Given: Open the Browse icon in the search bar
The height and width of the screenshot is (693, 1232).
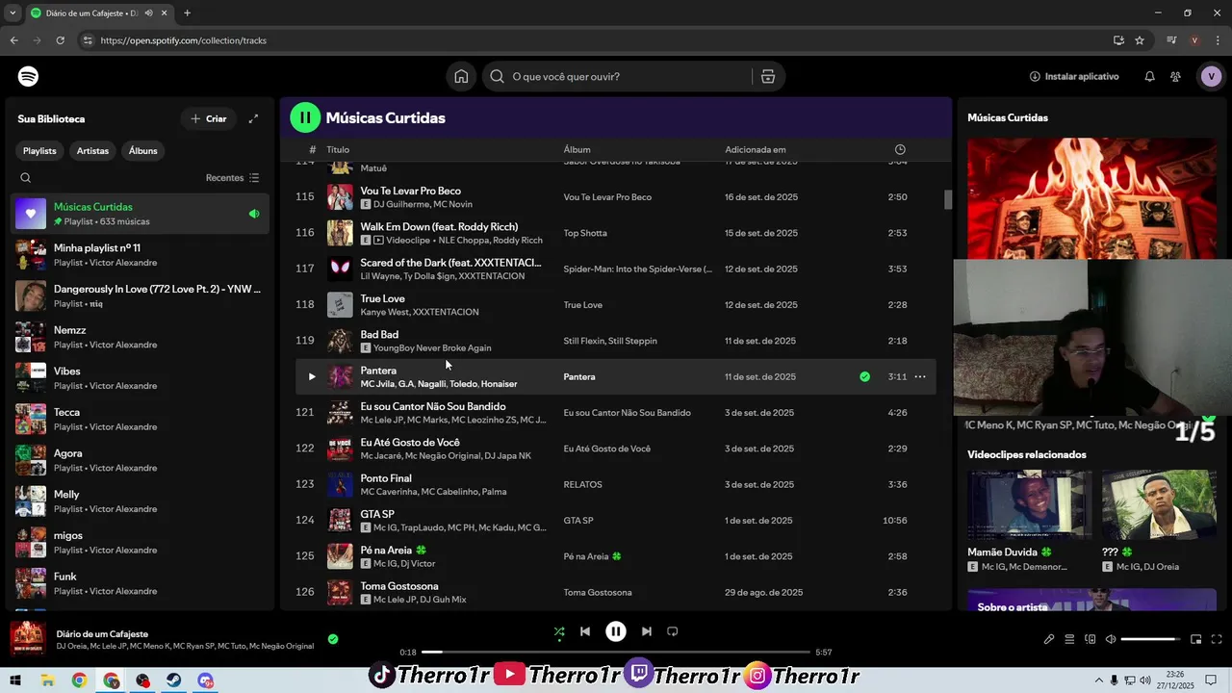Looking at the screenshot, I should (x=768, y=76).
